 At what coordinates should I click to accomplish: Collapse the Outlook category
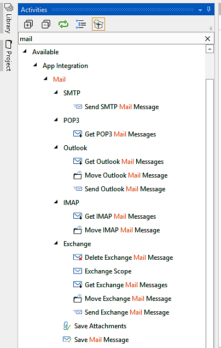click(56, 147)
